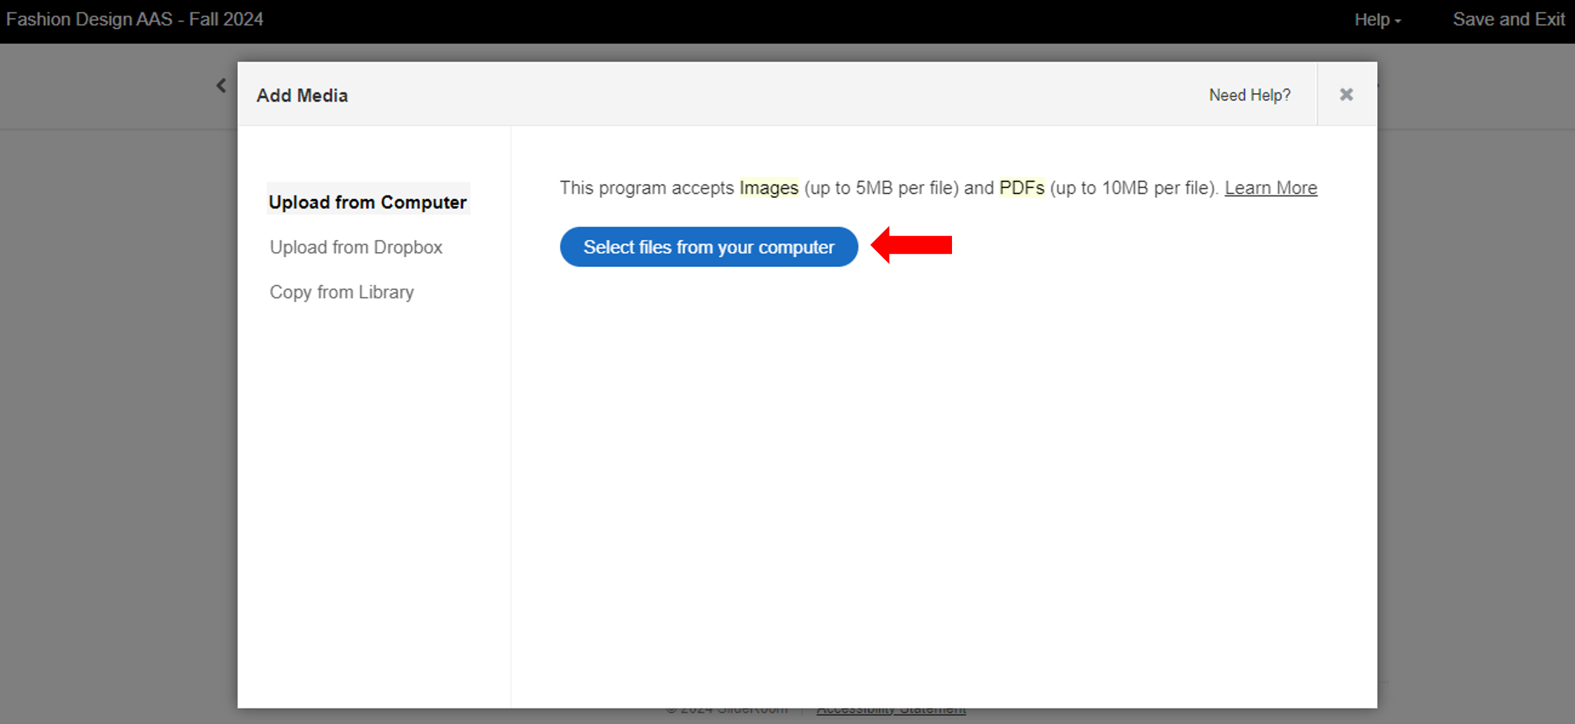The height and width of the screenshot is (724, 1575).
Task: Click Save and Exit
Action: pyautogui.click(x=1508, y=20)
